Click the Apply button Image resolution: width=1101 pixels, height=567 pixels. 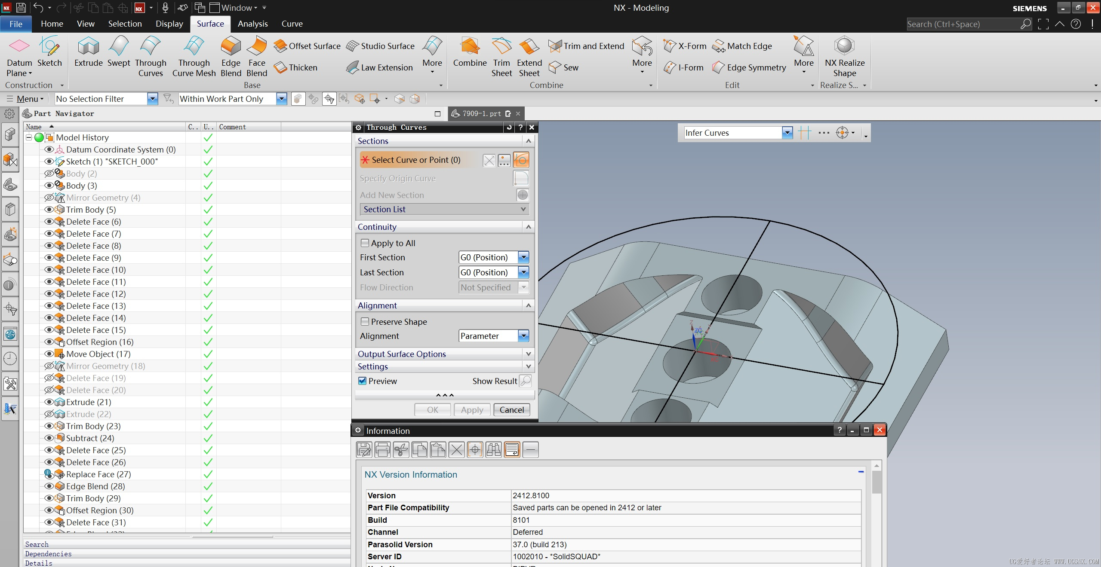coord(472,410)
